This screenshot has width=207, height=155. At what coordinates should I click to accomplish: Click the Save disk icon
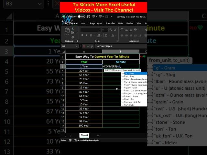(x=89, y=16)
